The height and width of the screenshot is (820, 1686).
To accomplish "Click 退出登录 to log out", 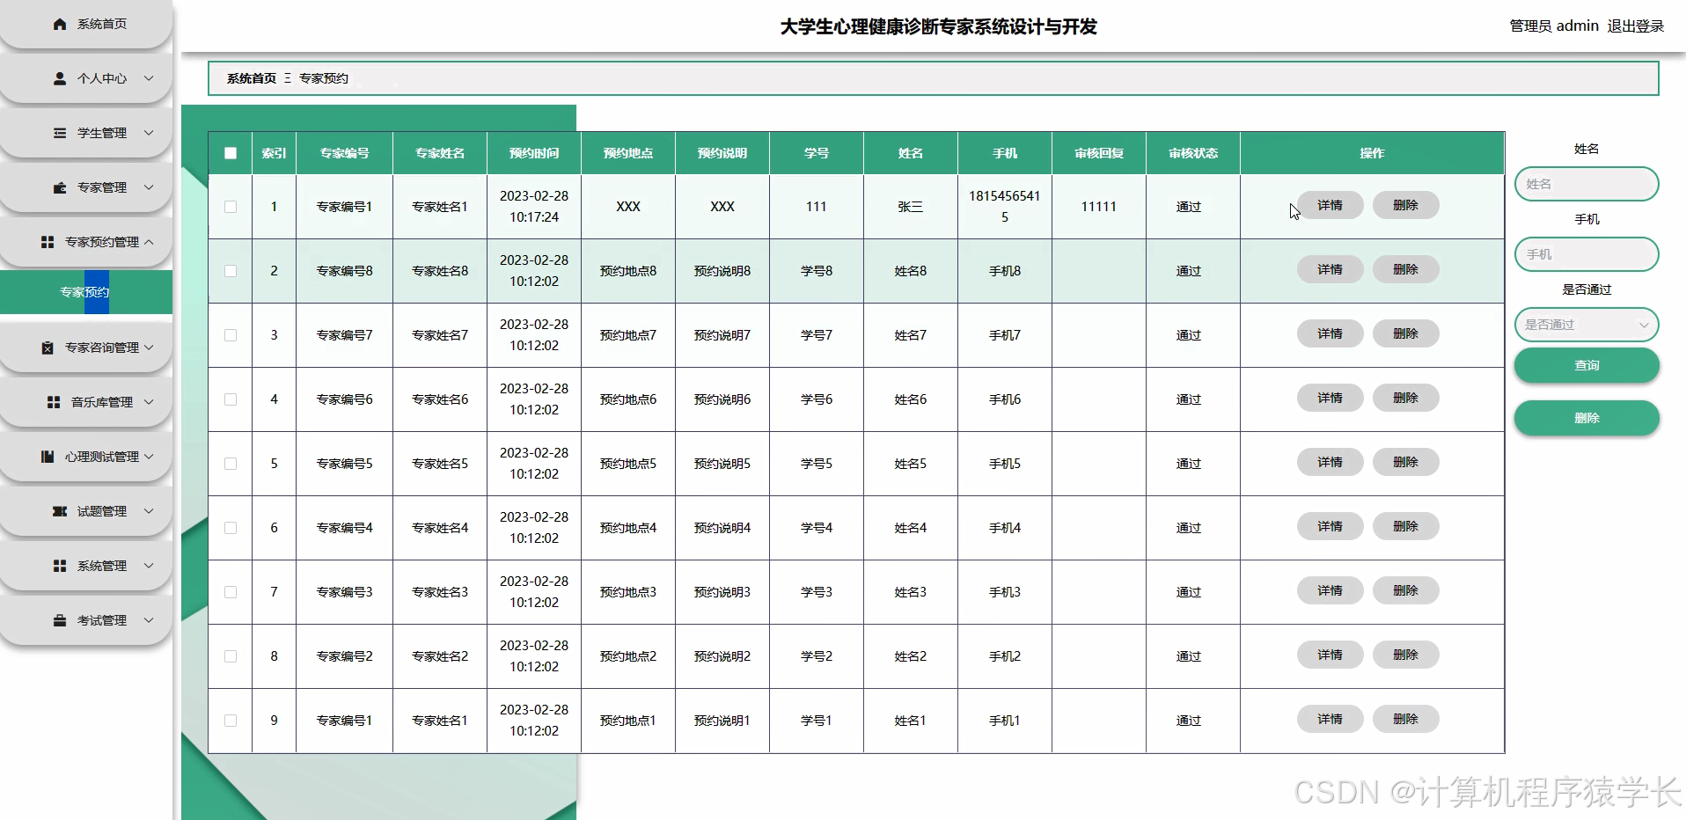I will (1636, 26).
